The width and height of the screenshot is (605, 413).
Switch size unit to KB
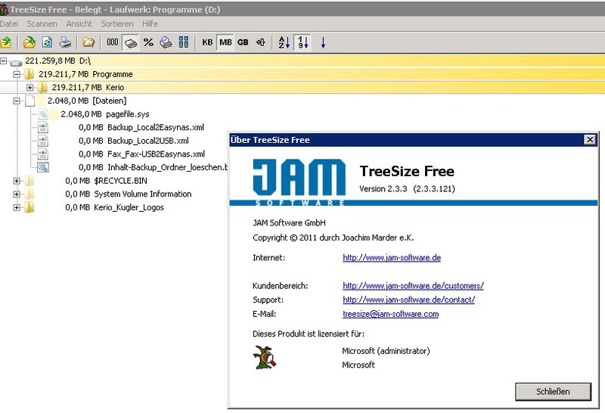click(207, 42)
